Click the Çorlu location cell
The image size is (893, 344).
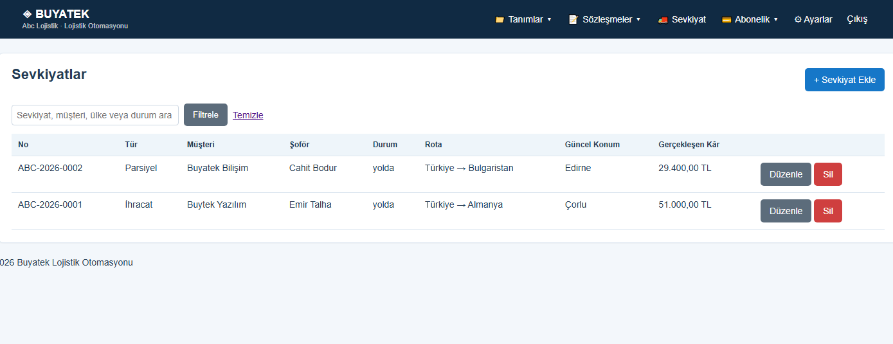click(575, 205)
